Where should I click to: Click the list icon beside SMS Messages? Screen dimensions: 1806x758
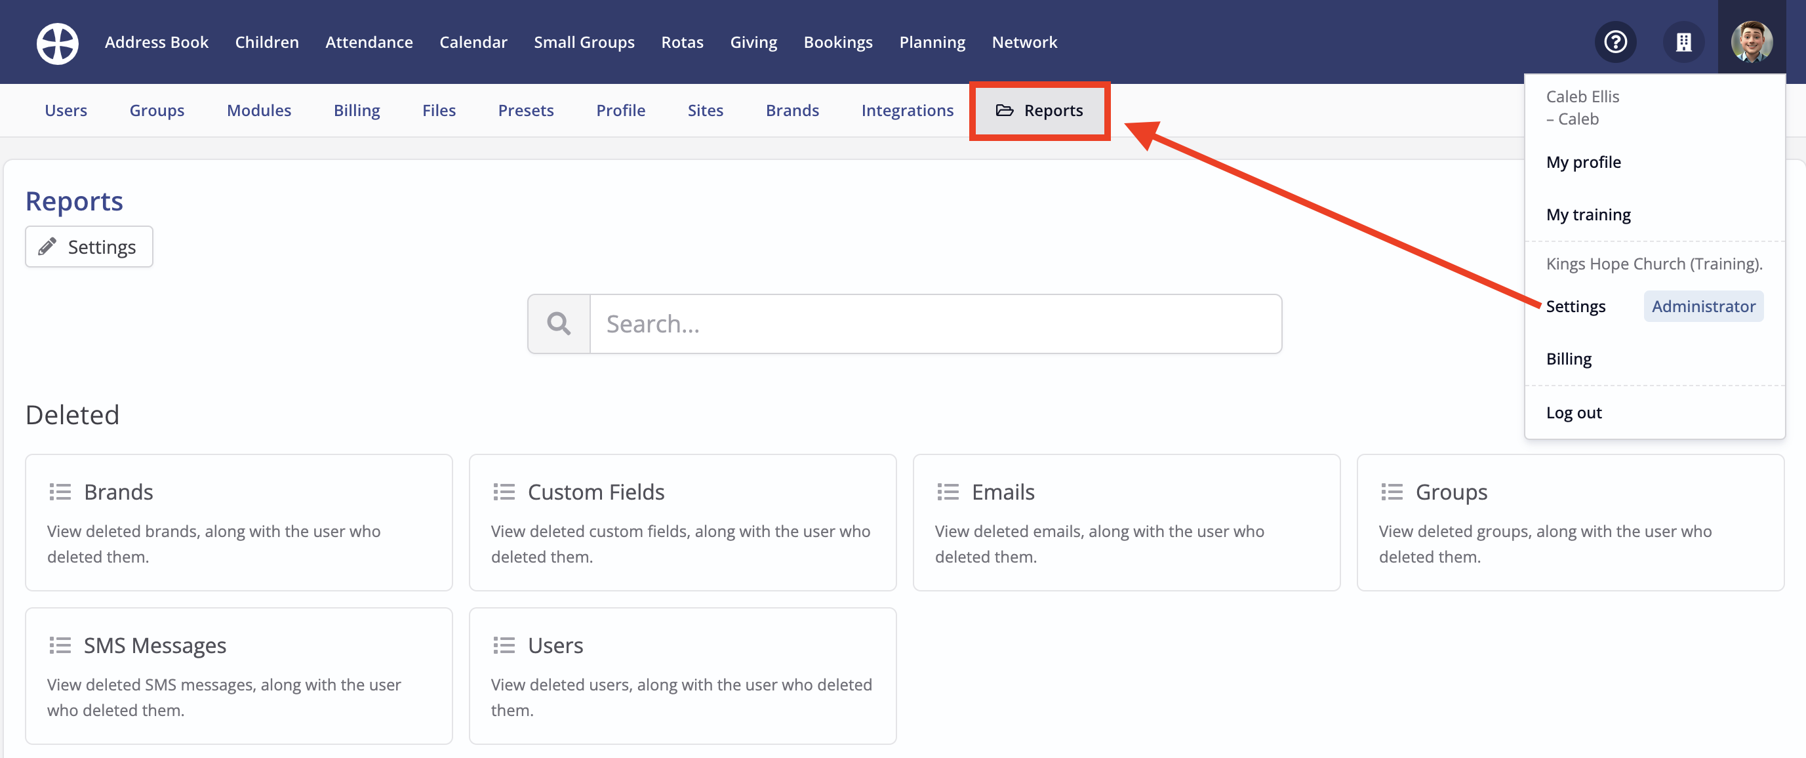(60, 645)
